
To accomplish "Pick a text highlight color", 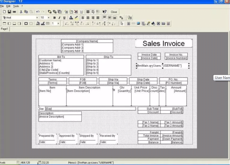I will tap(76, 18).
